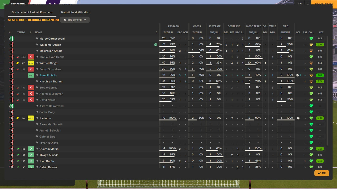Click the green MiC badge beside Breel Embolo

(31, 75)
